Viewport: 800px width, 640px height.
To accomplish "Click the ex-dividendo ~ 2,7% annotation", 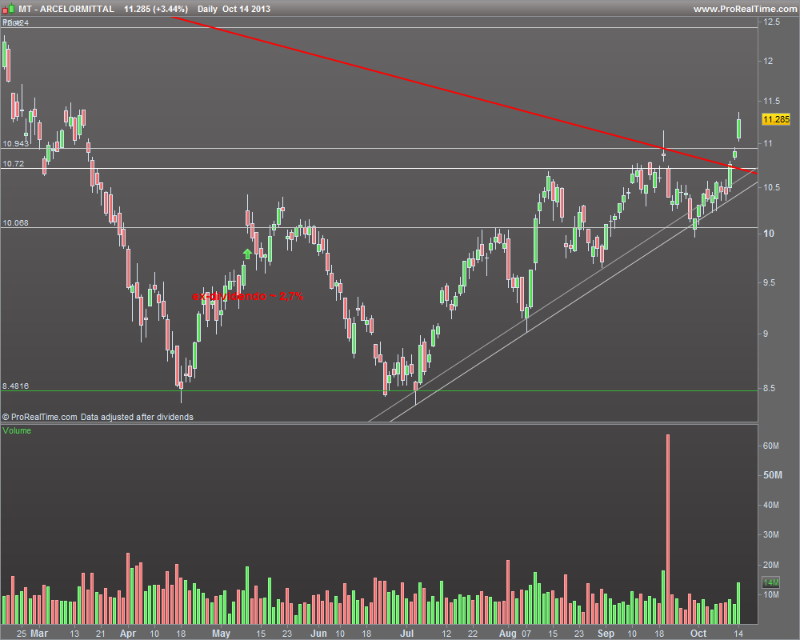I will pos(248,296).
